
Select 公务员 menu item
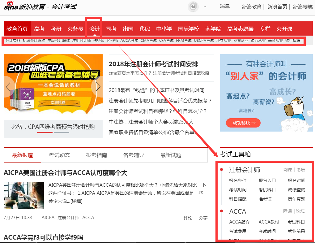[x=75, y=29]
